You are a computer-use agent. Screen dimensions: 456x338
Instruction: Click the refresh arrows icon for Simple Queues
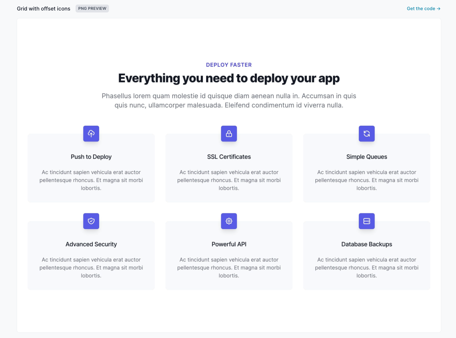point(366,133)
